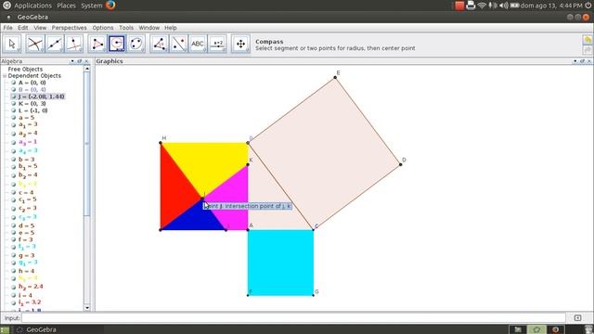Select the Free Objects heading
594x334 pixels.
click(x=25, y=69)
